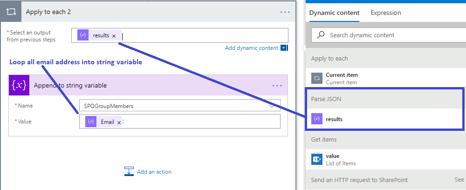Click the SharePoint Get items value icon
The image size is (466, 190).
[317, 159]
